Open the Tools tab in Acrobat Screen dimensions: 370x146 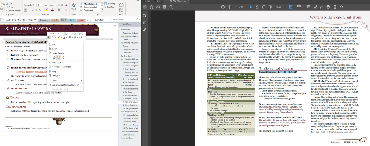[157, 1]
